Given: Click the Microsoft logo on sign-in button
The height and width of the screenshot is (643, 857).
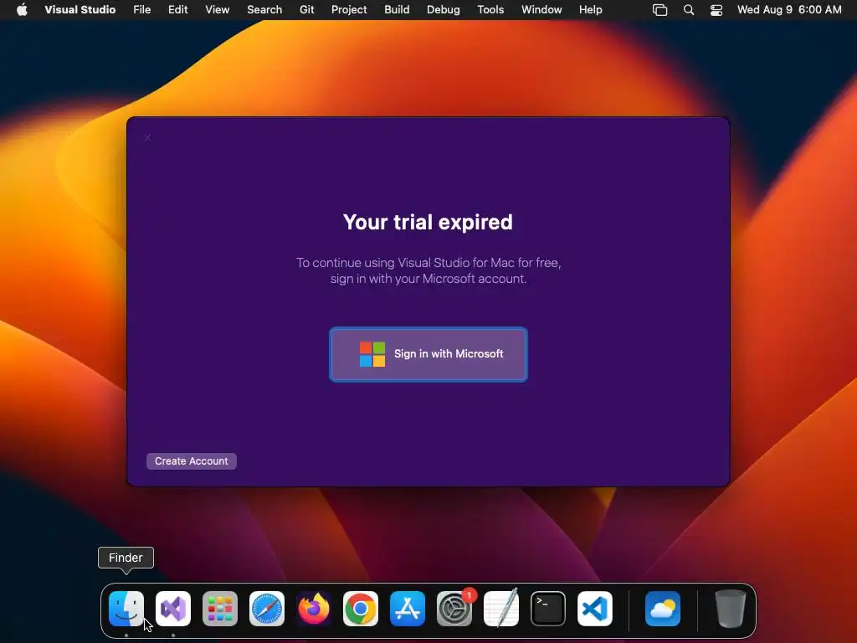Looking at the screenshot, I should pyautogui.click(x=372, y=354).
